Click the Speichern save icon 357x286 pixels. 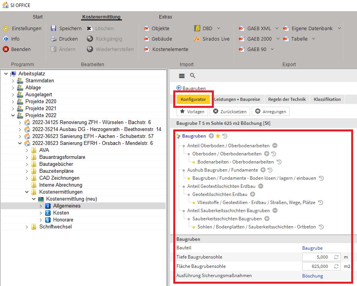tap(54, 28)
